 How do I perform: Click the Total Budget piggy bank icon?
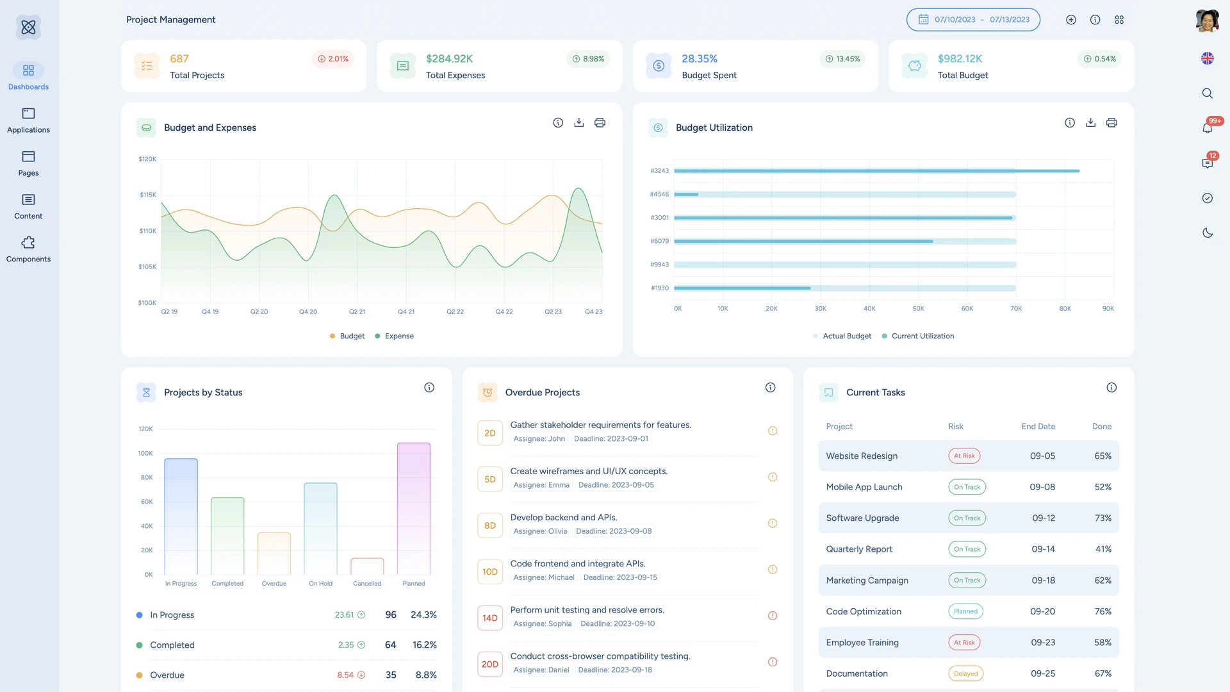point(915,66)
